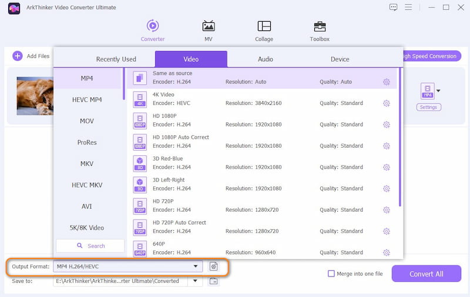Open settings gear for HD 1080P Auto Correct
Screen dimensions: 470x297
(387, 146)
